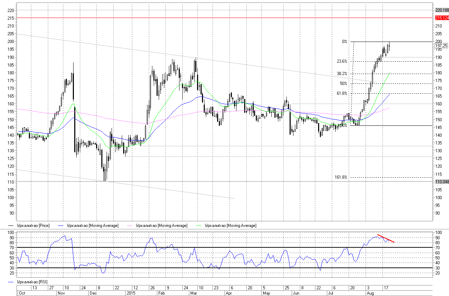Click the Nov month label on time axis
449x296 pixels.
[61, 293]
